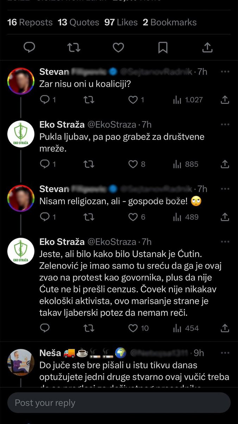The image size is (238, 424).
Task: Share the main post via upload icon
Action: [x=207, y=47]
